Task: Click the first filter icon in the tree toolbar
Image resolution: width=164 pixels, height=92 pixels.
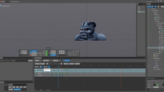Action: click(148, 7)
